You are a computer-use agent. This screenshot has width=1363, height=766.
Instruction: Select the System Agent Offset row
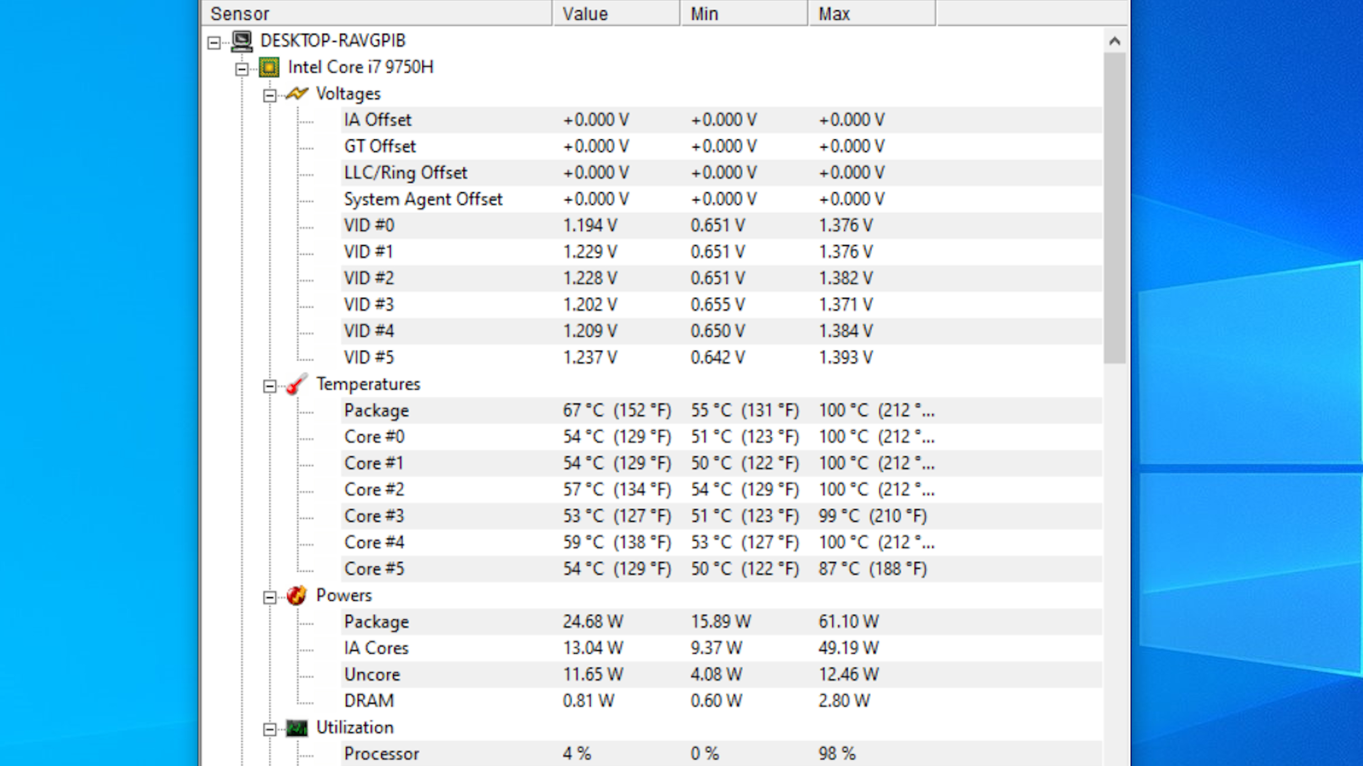(x=722, y=199)
